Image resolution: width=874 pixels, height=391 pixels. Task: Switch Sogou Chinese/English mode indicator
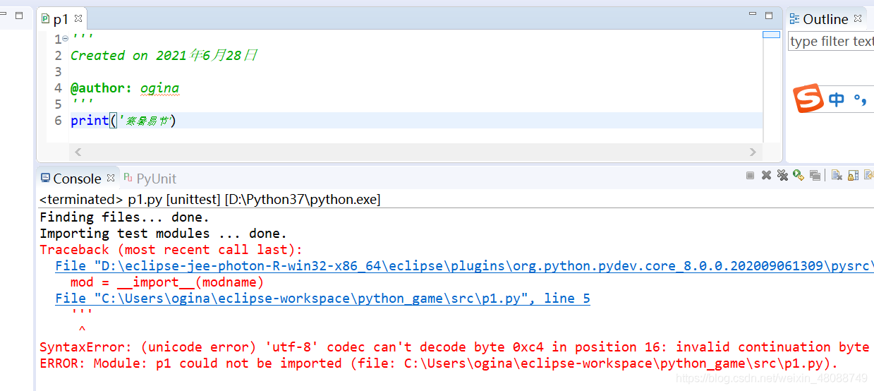pos(837,100)
